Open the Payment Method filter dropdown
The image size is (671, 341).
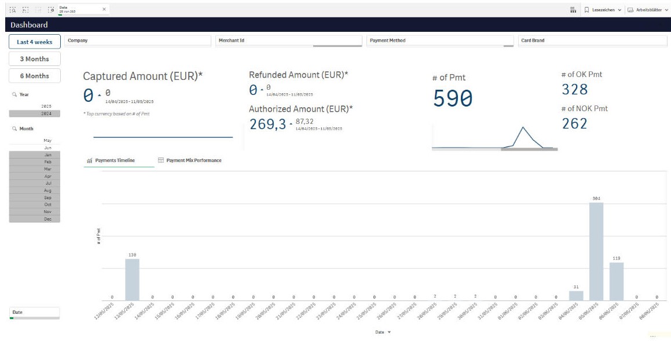(x=439, y=41)
